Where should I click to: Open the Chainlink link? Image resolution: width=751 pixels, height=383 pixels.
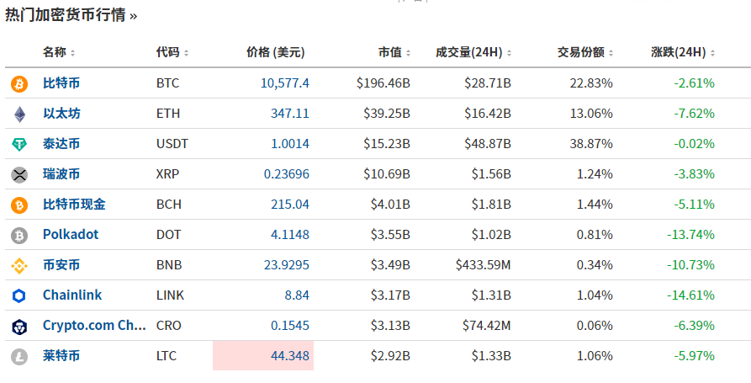click(x=72, y=295)
